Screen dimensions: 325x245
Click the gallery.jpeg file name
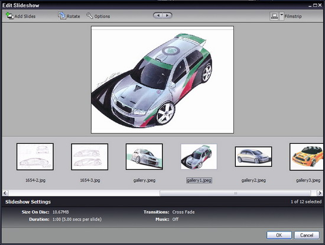(x=144, y=180)
